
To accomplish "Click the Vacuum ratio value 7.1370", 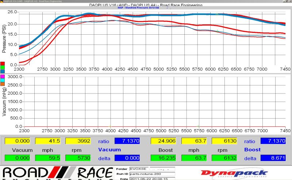I will coord(127,141).
